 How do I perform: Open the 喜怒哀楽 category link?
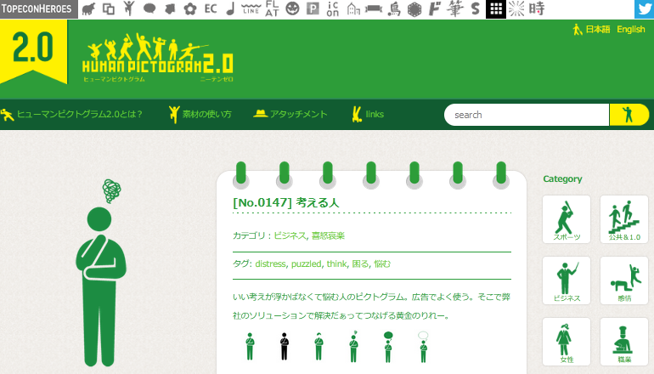[x=328, y=235]
